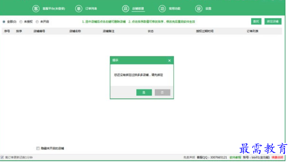Close the 提示 dialog with the X
The image size is (291, 162).
click(169, 61)
